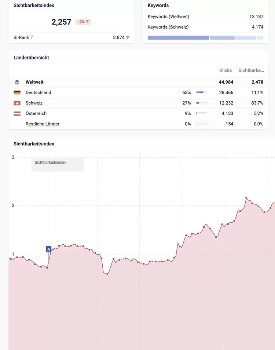The image size is (275, 350).
Task: Open the Keywords (Schweiz) entry
Action: 168,27
